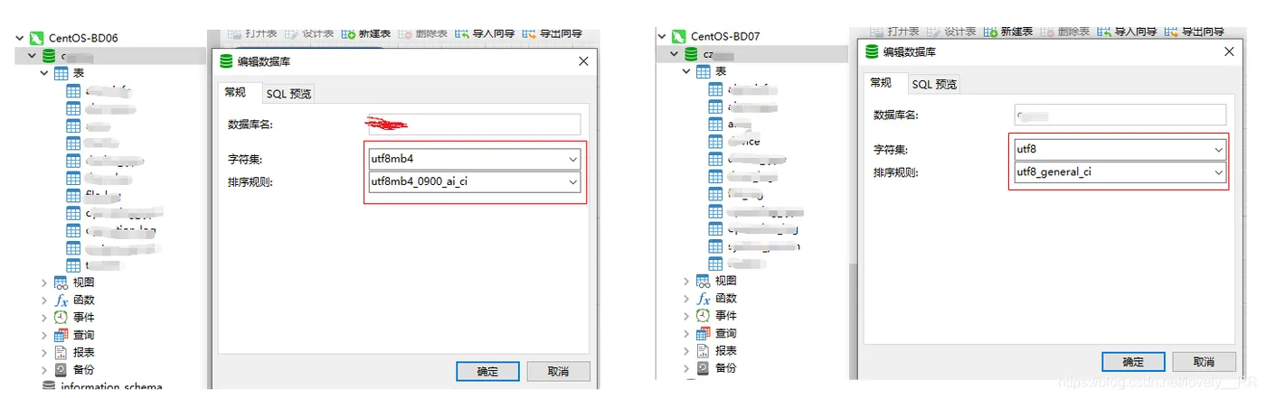The height and width of the screenshot is (398, 1266).
Task: Switch to SQL 预览 tab in CentOS-BD07 dialog
Action: coord(935,84)
